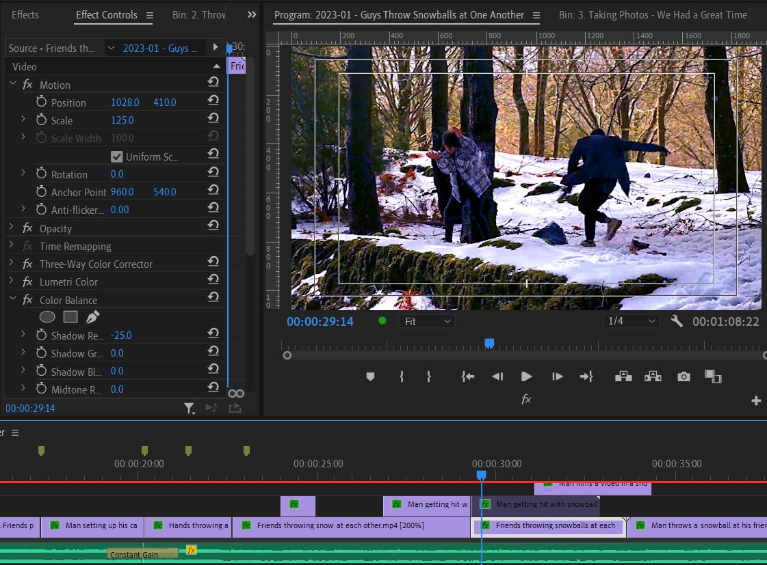Open the comparison view button

point(713,376)
